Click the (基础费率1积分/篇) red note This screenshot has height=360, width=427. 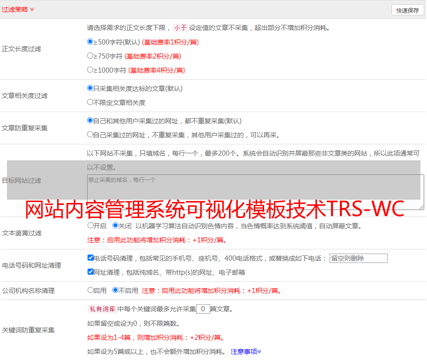tap(170, 42)
